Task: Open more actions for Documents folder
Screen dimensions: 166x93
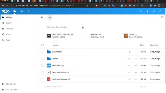Action: pyautogui.click(x=136, y=52)
